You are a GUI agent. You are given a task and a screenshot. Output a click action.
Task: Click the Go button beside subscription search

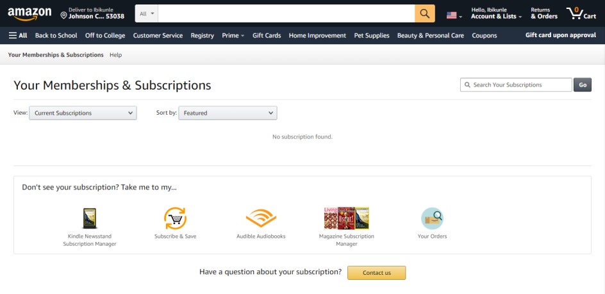click(x=583, y=85)
